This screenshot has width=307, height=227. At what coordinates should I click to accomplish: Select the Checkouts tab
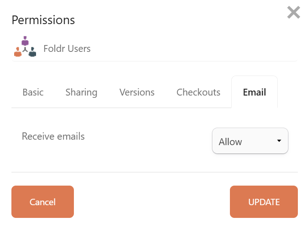coord(198,92)
